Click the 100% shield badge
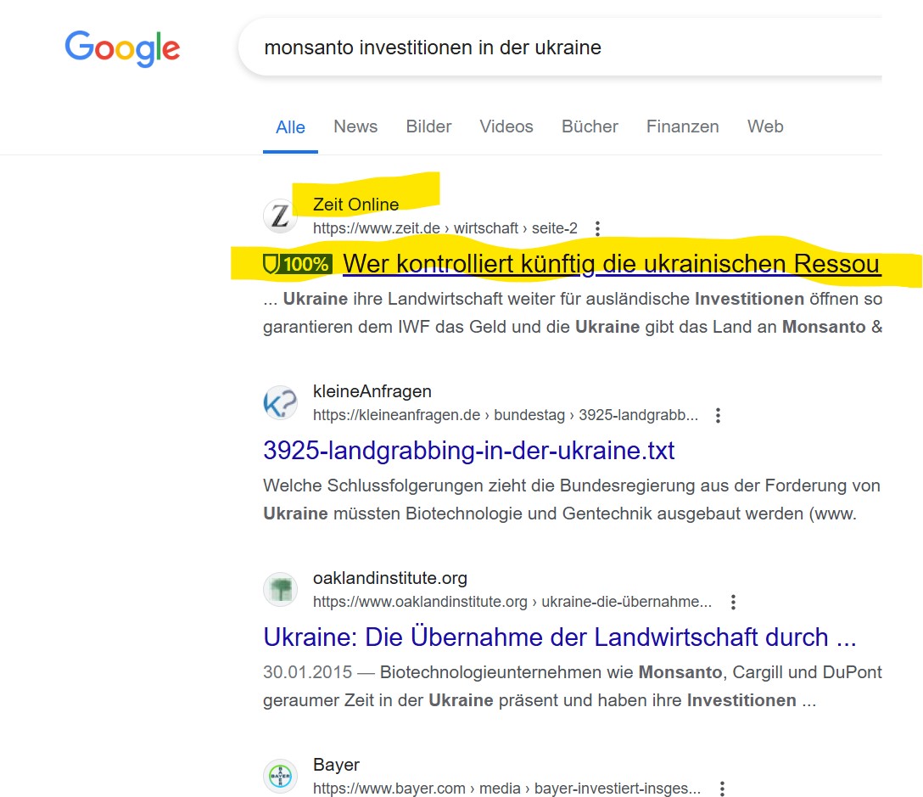 pyautogui.click(x=297, y=264)
